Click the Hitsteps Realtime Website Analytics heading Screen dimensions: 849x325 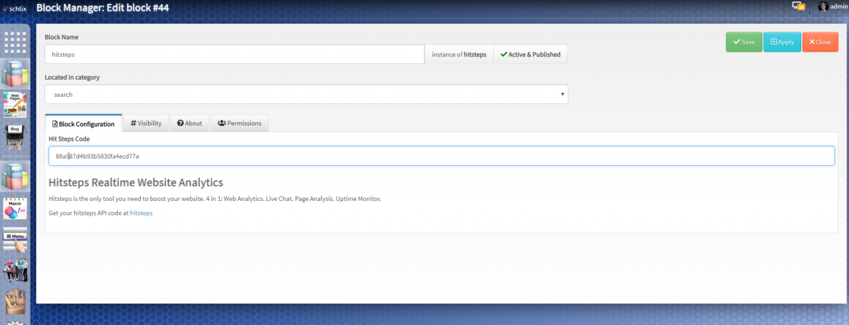[136, 182]
